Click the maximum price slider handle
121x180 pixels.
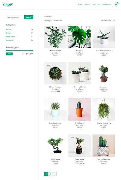[x=33, y=50]
